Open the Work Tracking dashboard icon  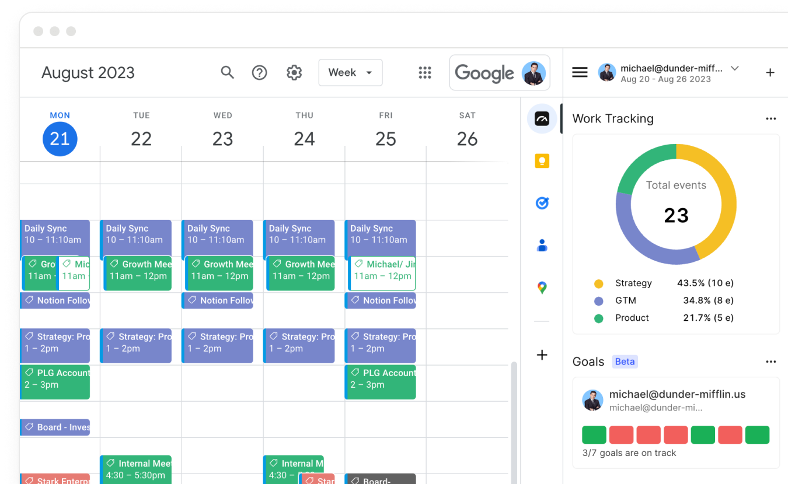coord(542,118)
